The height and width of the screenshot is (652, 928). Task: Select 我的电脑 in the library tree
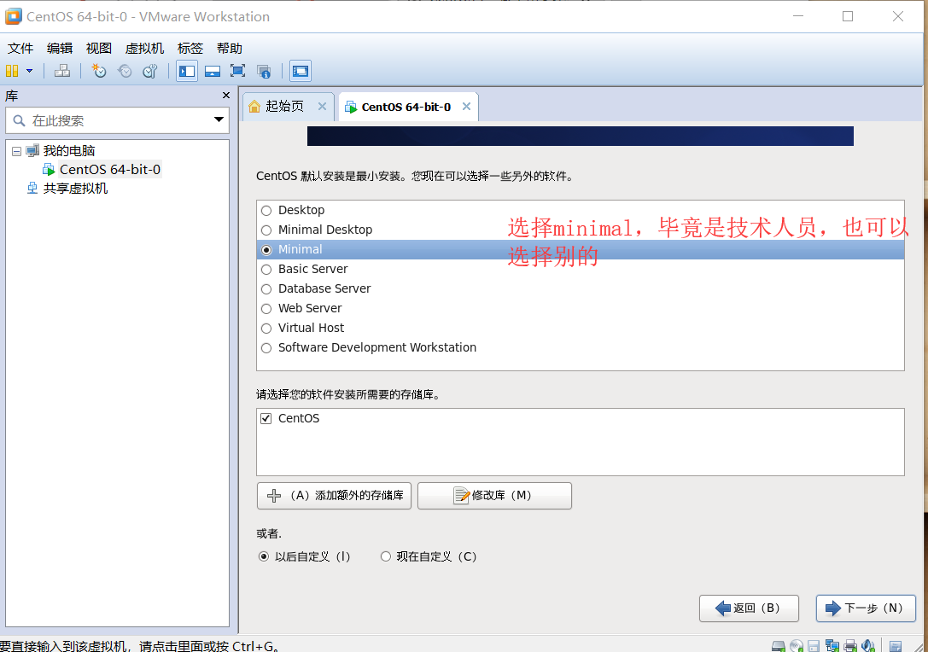pos(68,151)
